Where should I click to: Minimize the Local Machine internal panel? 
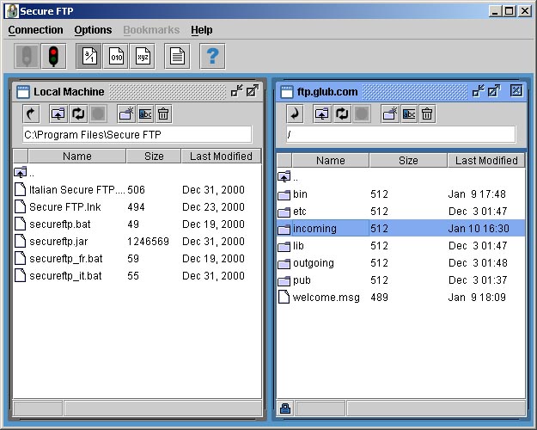[x=236, y=91]
